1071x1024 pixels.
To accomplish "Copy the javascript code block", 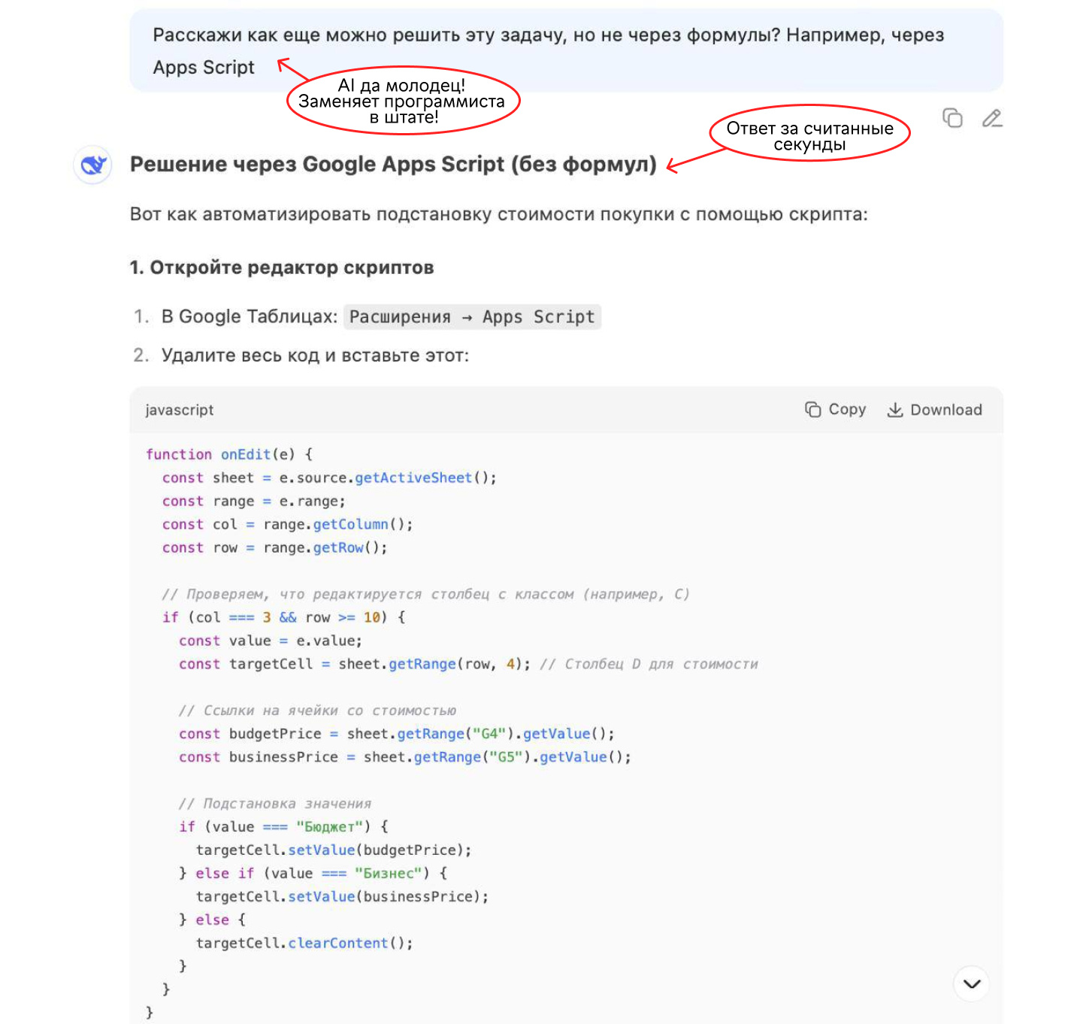I will coord(835,410).
